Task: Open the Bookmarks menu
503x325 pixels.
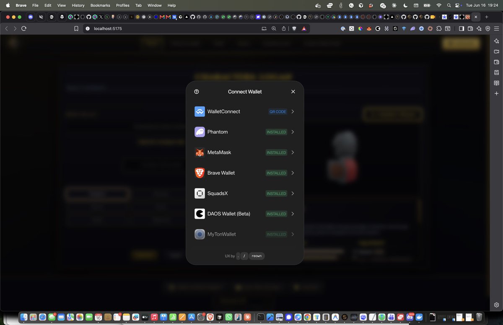Action: (x=101, y=5)
